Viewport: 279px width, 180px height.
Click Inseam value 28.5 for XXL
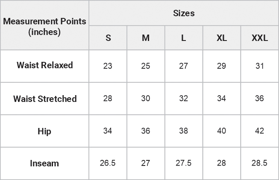[259, 163]
